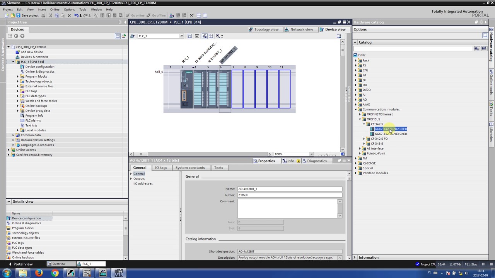495x278 pixels.
Task: Click the Name field containing AO 4x12BIT_1
Action: pos(290,189)
